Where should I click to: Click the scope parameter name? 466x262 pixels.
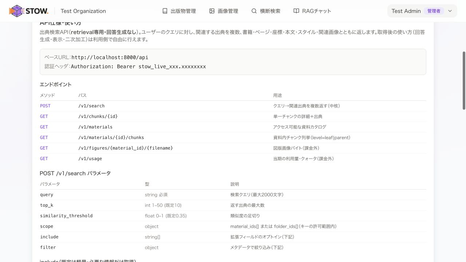point(47,226)
